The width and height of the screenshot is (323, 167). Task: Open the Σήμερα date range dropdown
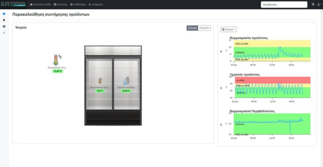pos(228,29)
